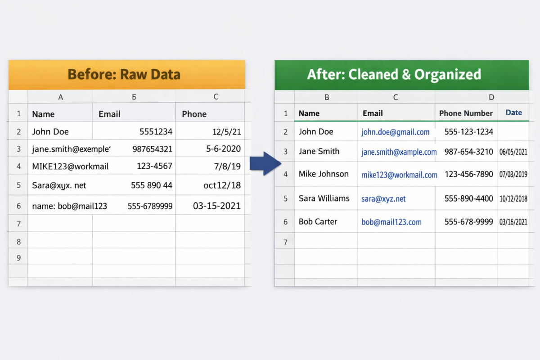
Task: Select column A header in raw data table
Action: (60, 97)
